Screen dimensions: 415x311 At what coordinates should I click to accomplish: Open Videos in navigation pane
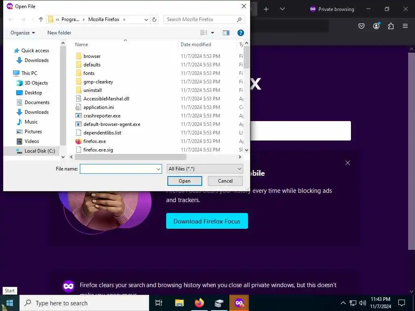click(x=32, y=141)
